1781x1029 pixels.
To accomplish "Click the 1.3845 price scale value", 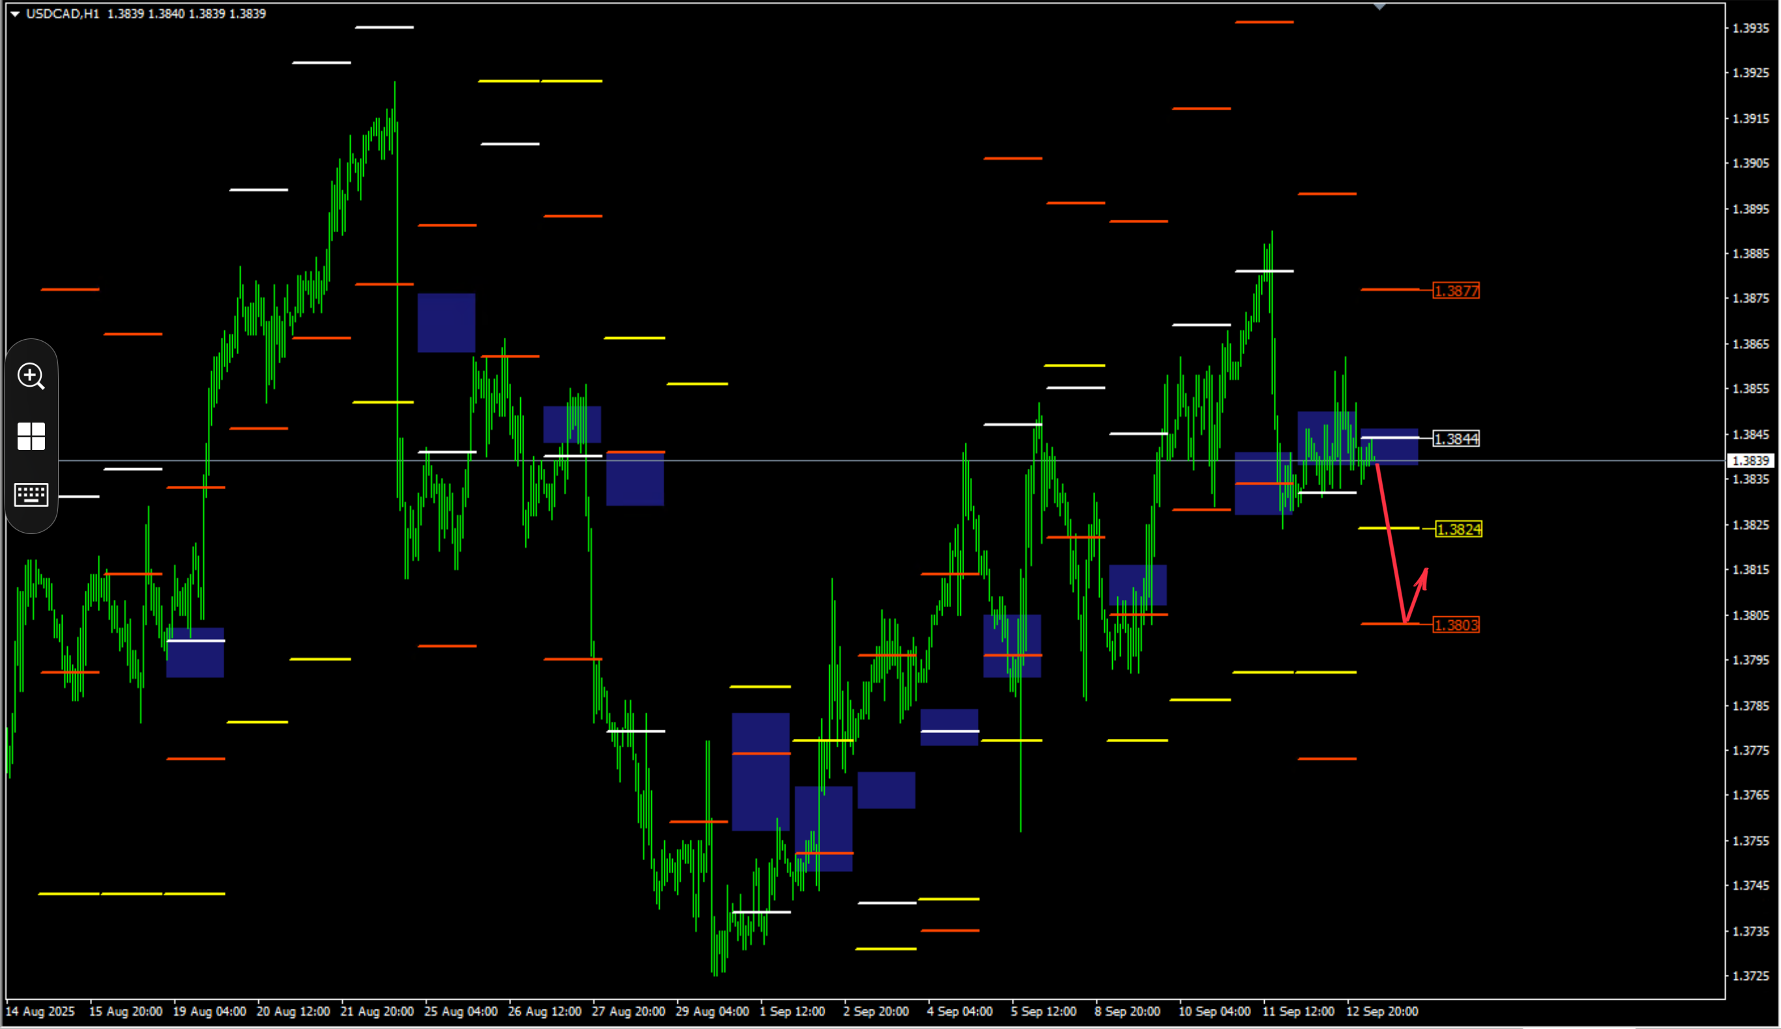I will click(x=1750, y=435).
